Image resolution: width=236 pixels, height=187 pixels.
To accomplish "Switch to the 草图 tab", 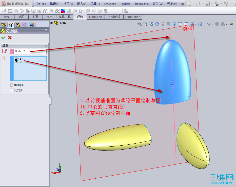I will coord(21,17).
